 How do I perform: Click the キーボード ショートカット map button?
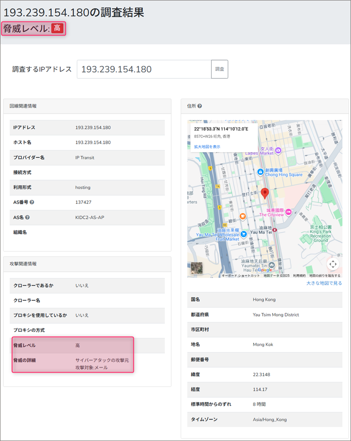241,276
